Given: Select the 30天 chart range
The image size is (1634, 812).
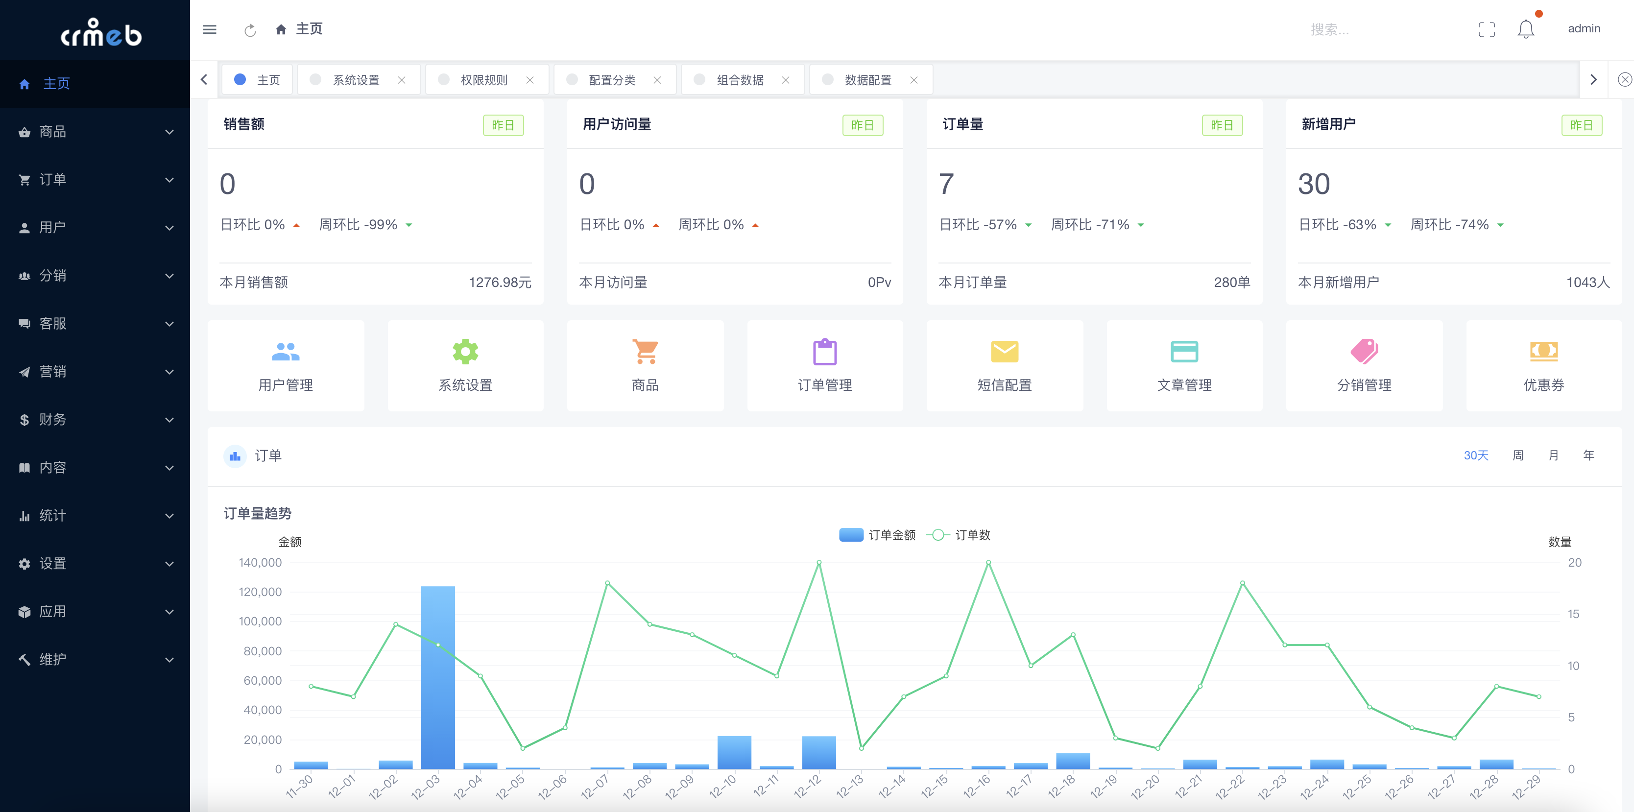Looking at the screenshot, I should 1475,455.
